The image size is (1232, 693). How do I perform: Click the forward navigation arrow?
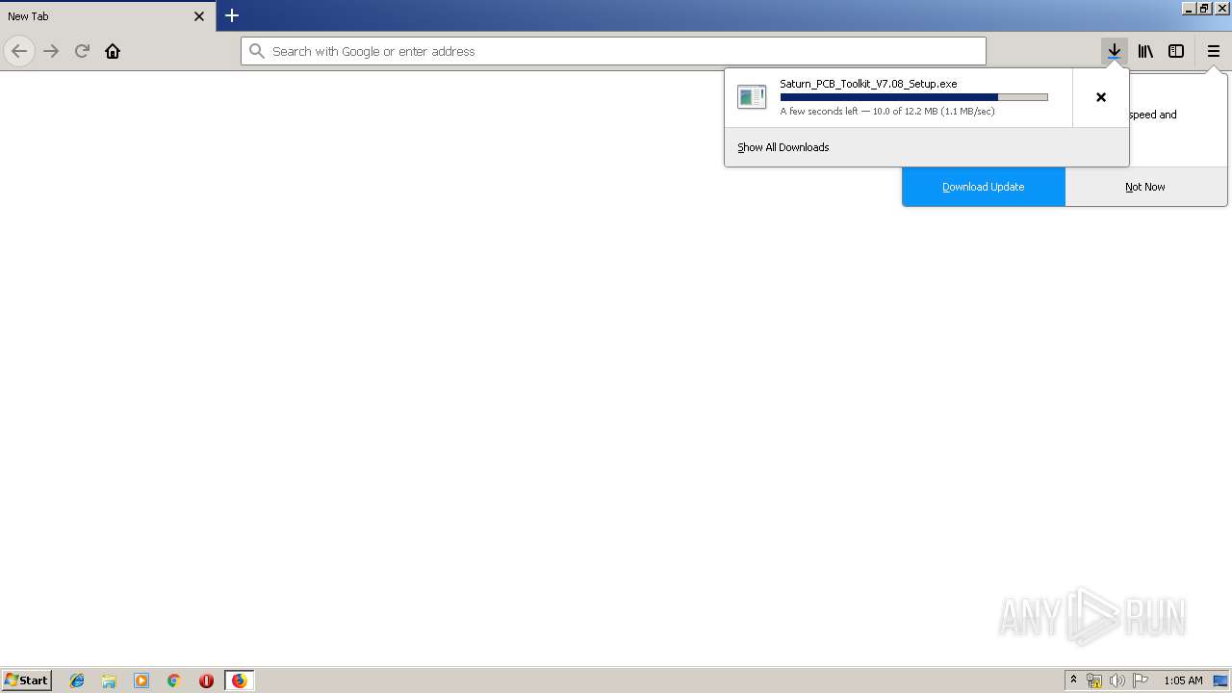point(51,51)
